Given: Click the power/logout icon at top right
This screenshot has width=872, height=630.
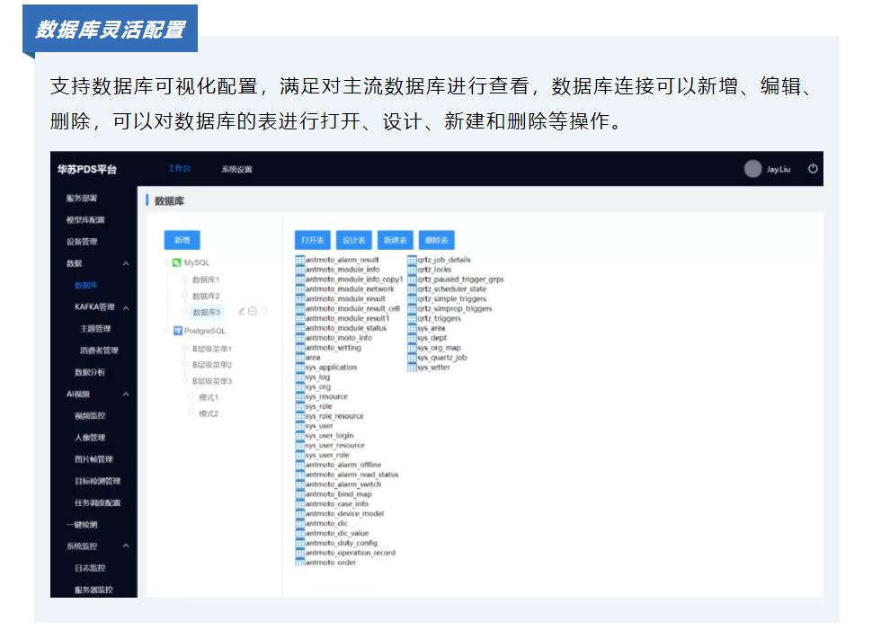Looking at the screenshot, I should [812, 170].
